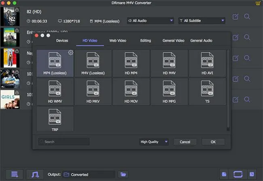Click the add music icon in bottom toolbar
Viewport: 263px width, 181px height.
[35, 174]
